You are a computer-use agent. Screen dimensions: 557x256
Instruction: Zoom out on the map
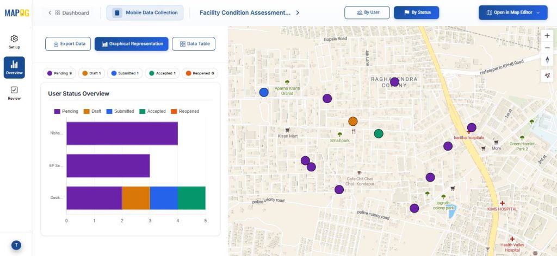547,48
